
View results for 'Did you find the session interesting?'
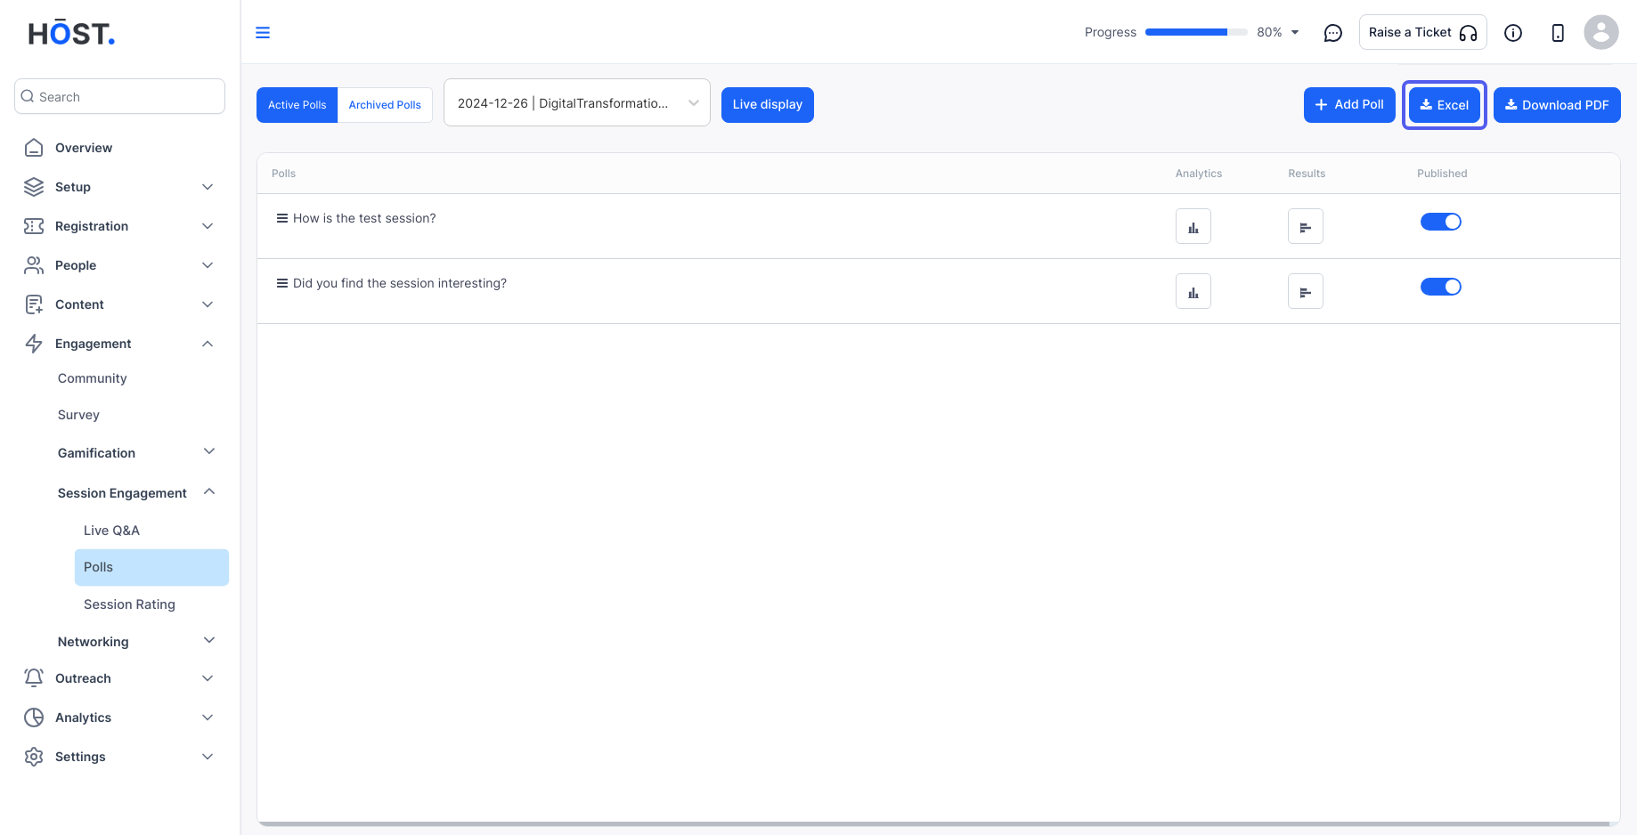(1305, 291)
